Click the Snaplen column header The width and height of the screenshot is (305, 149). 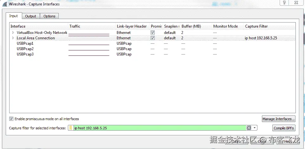pyautogui.click(x=172, y=26)
